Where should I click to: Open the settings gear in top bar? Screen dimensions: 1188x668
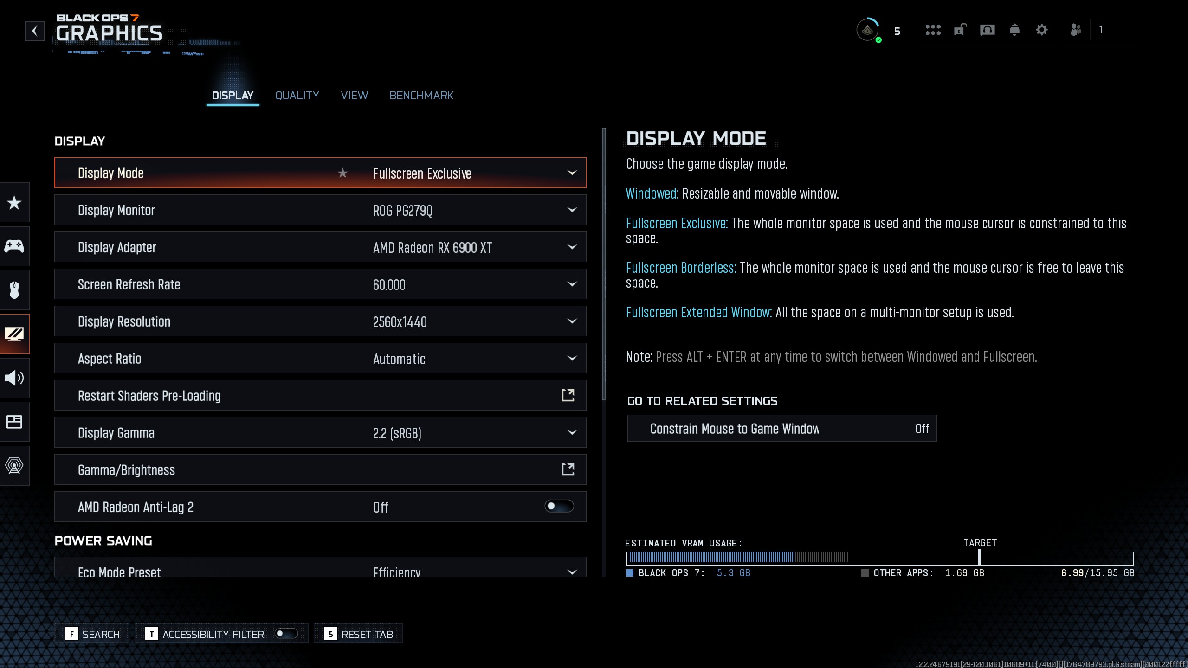pyautogui.click(x=1042, y=30)
